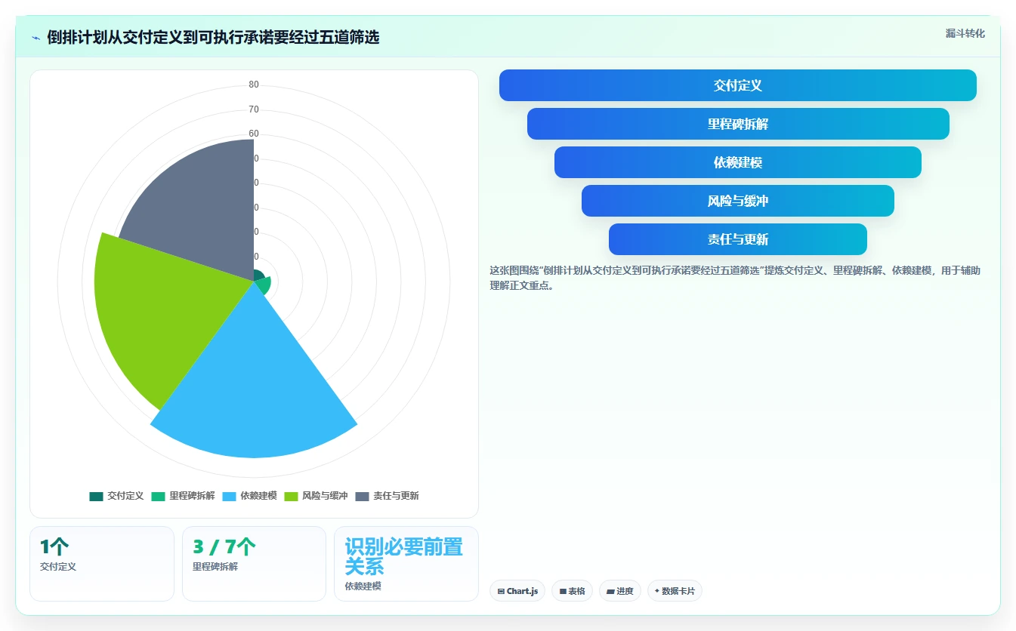Viewport: 1016px width, 631px height.
Task: Click the page title 倒排计划从交付定义…
Action: pyautogui.click(x=213, y=38)
